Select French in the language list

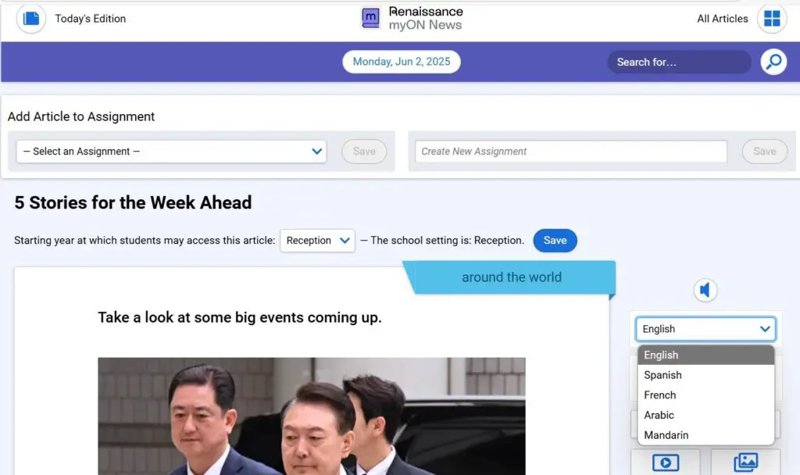660,395
